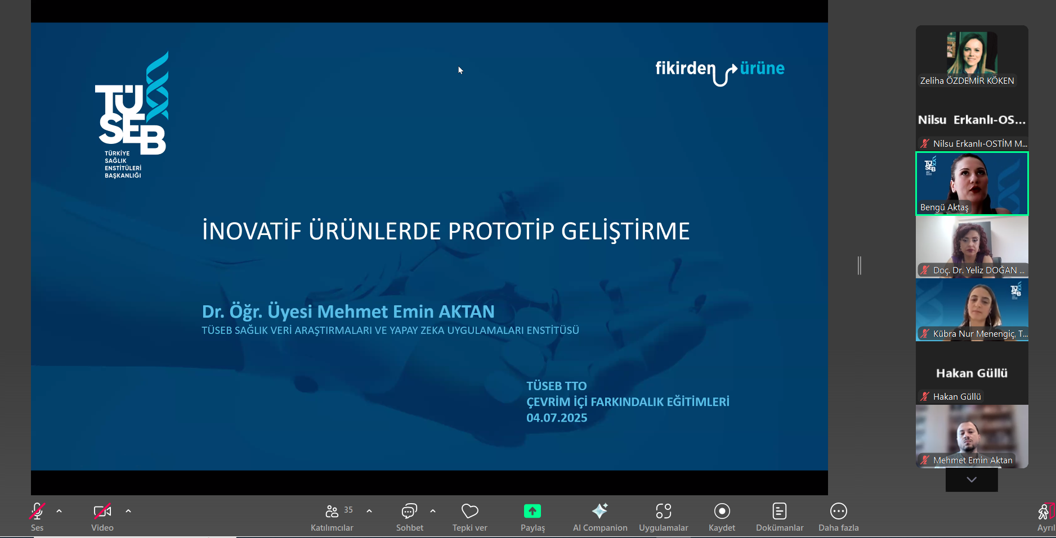Select Doç. Dr. Yeliz DOĞAN video tile
Image resolution: width=1056 pixels, height=538 pixels.
pos(972,247)
